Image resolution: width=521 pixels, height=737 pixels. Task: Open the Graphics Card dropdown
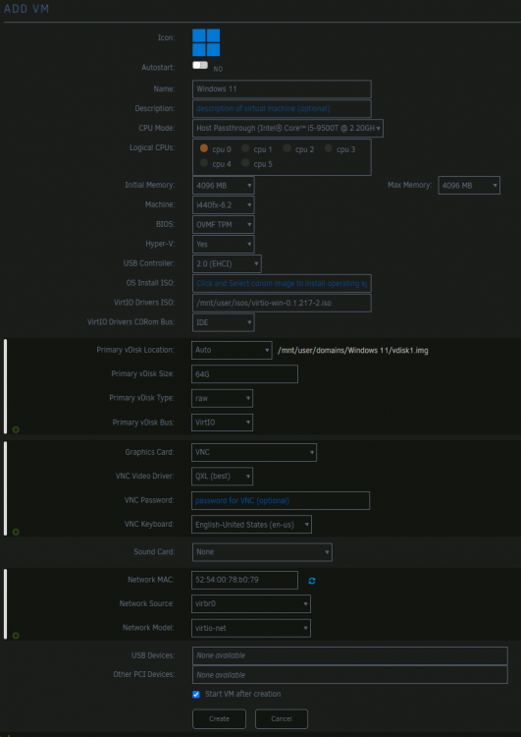(x=254, y=452)
